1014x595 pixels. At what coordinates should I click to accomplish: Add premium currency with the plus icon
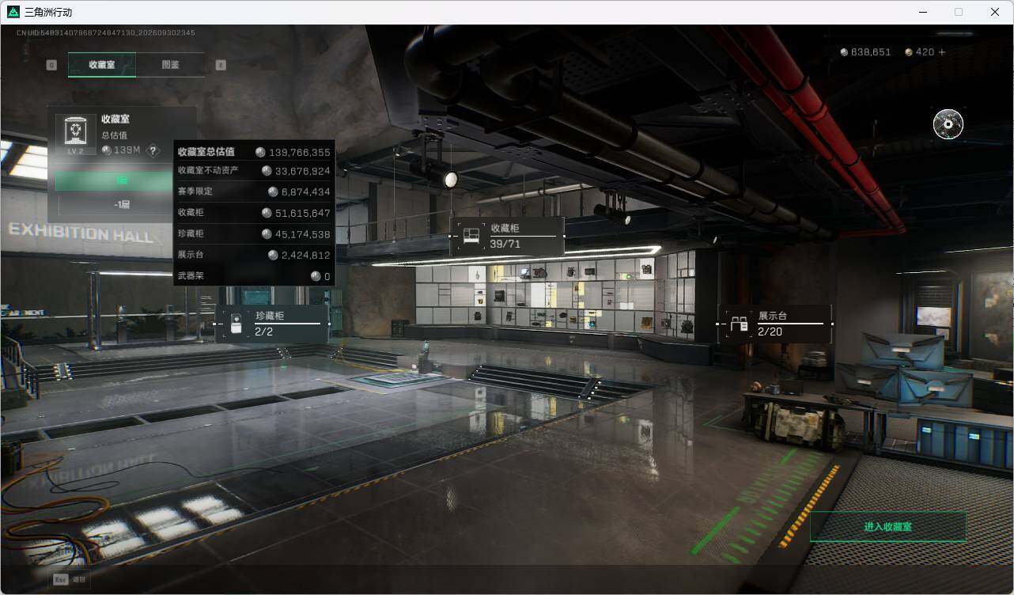click(941, 52)
